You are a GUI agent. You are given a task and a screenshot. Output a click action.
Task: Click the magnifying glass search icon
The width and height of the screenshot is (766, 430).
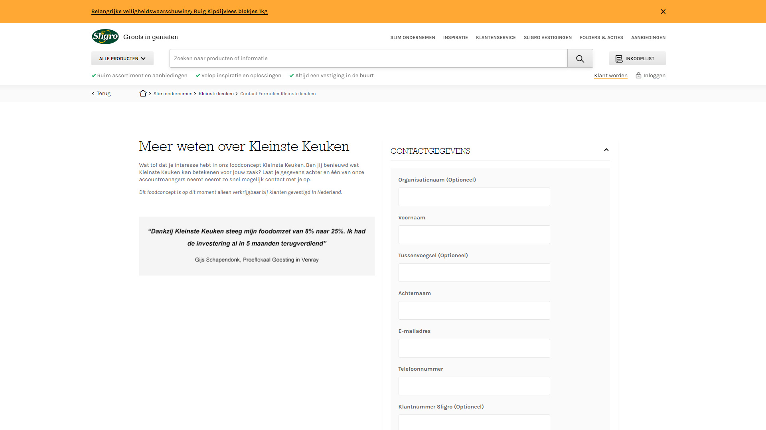580,59
